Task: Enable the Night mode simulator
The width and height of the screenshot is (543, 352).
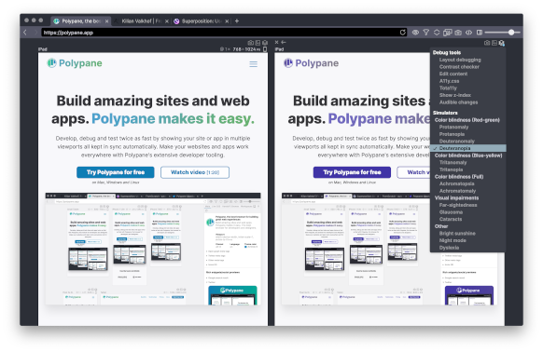Action: pyautogui.click(x=452, y=240)
